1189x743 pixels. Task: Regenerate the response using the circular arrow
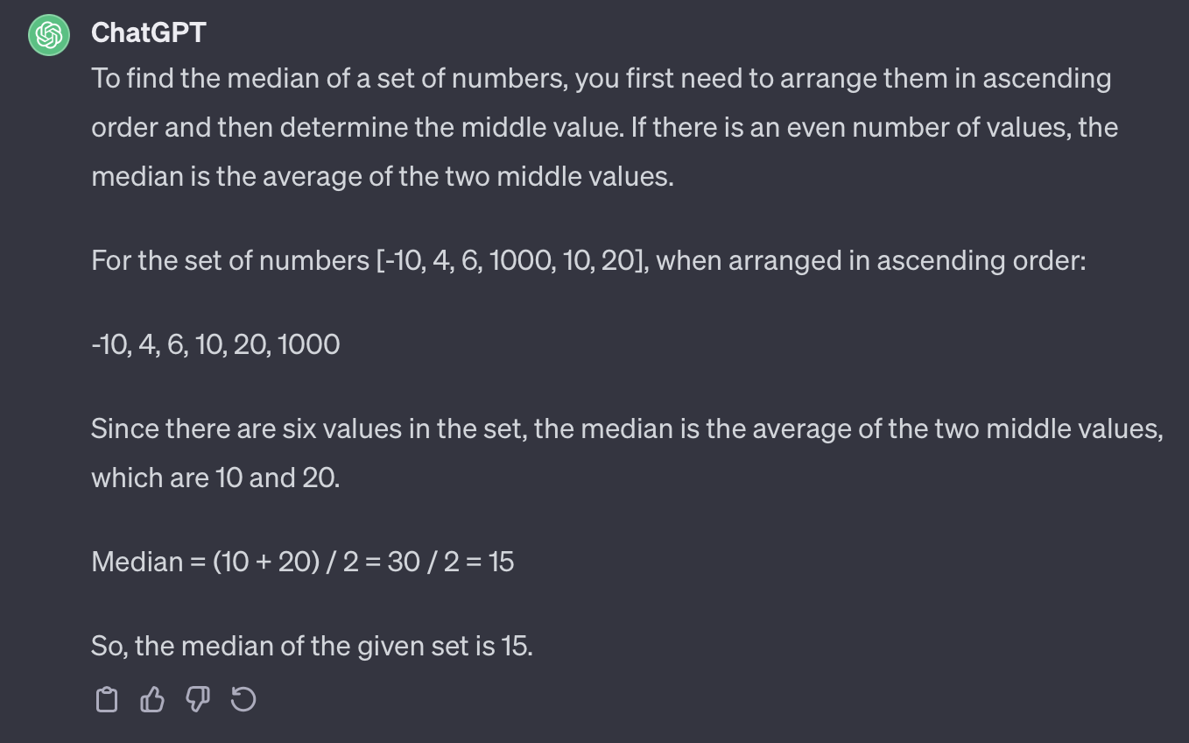tap(243, 700)
